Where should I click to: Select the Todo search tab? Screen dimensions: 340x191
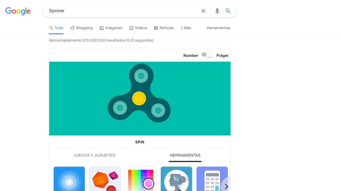click(x=56, y=28)
